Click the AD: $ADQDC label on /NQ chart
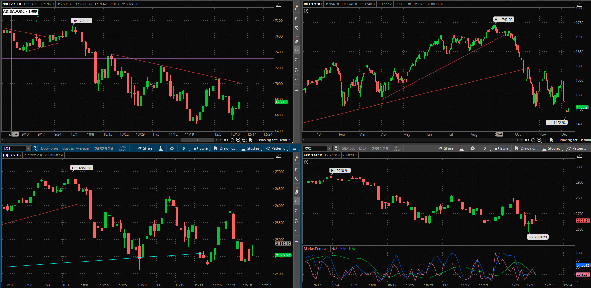Screen dimensions: 591x288 click(x=20, y=11)
